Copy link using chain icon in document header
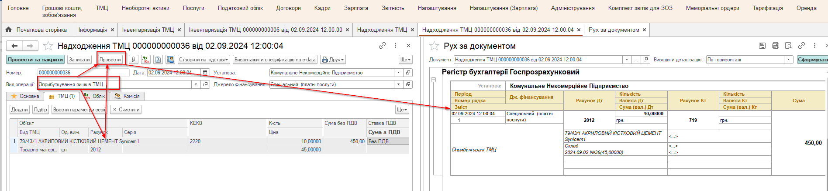 382,46
